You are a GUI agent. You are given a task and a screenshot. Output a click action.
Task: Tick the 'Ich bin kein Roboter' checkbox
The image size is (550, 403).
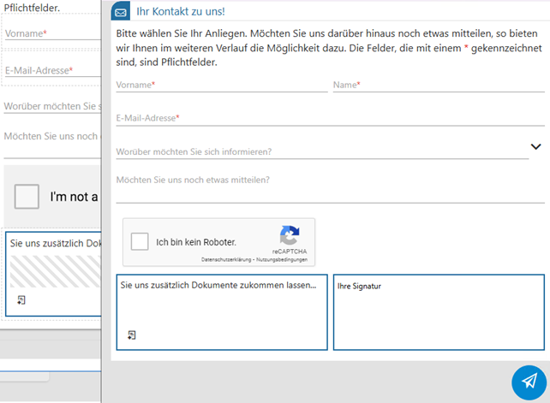click(140, 241)
